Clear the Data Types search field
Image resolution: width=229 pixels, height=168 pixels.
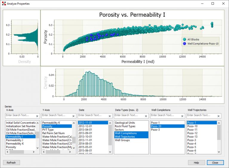click(146, 116)
